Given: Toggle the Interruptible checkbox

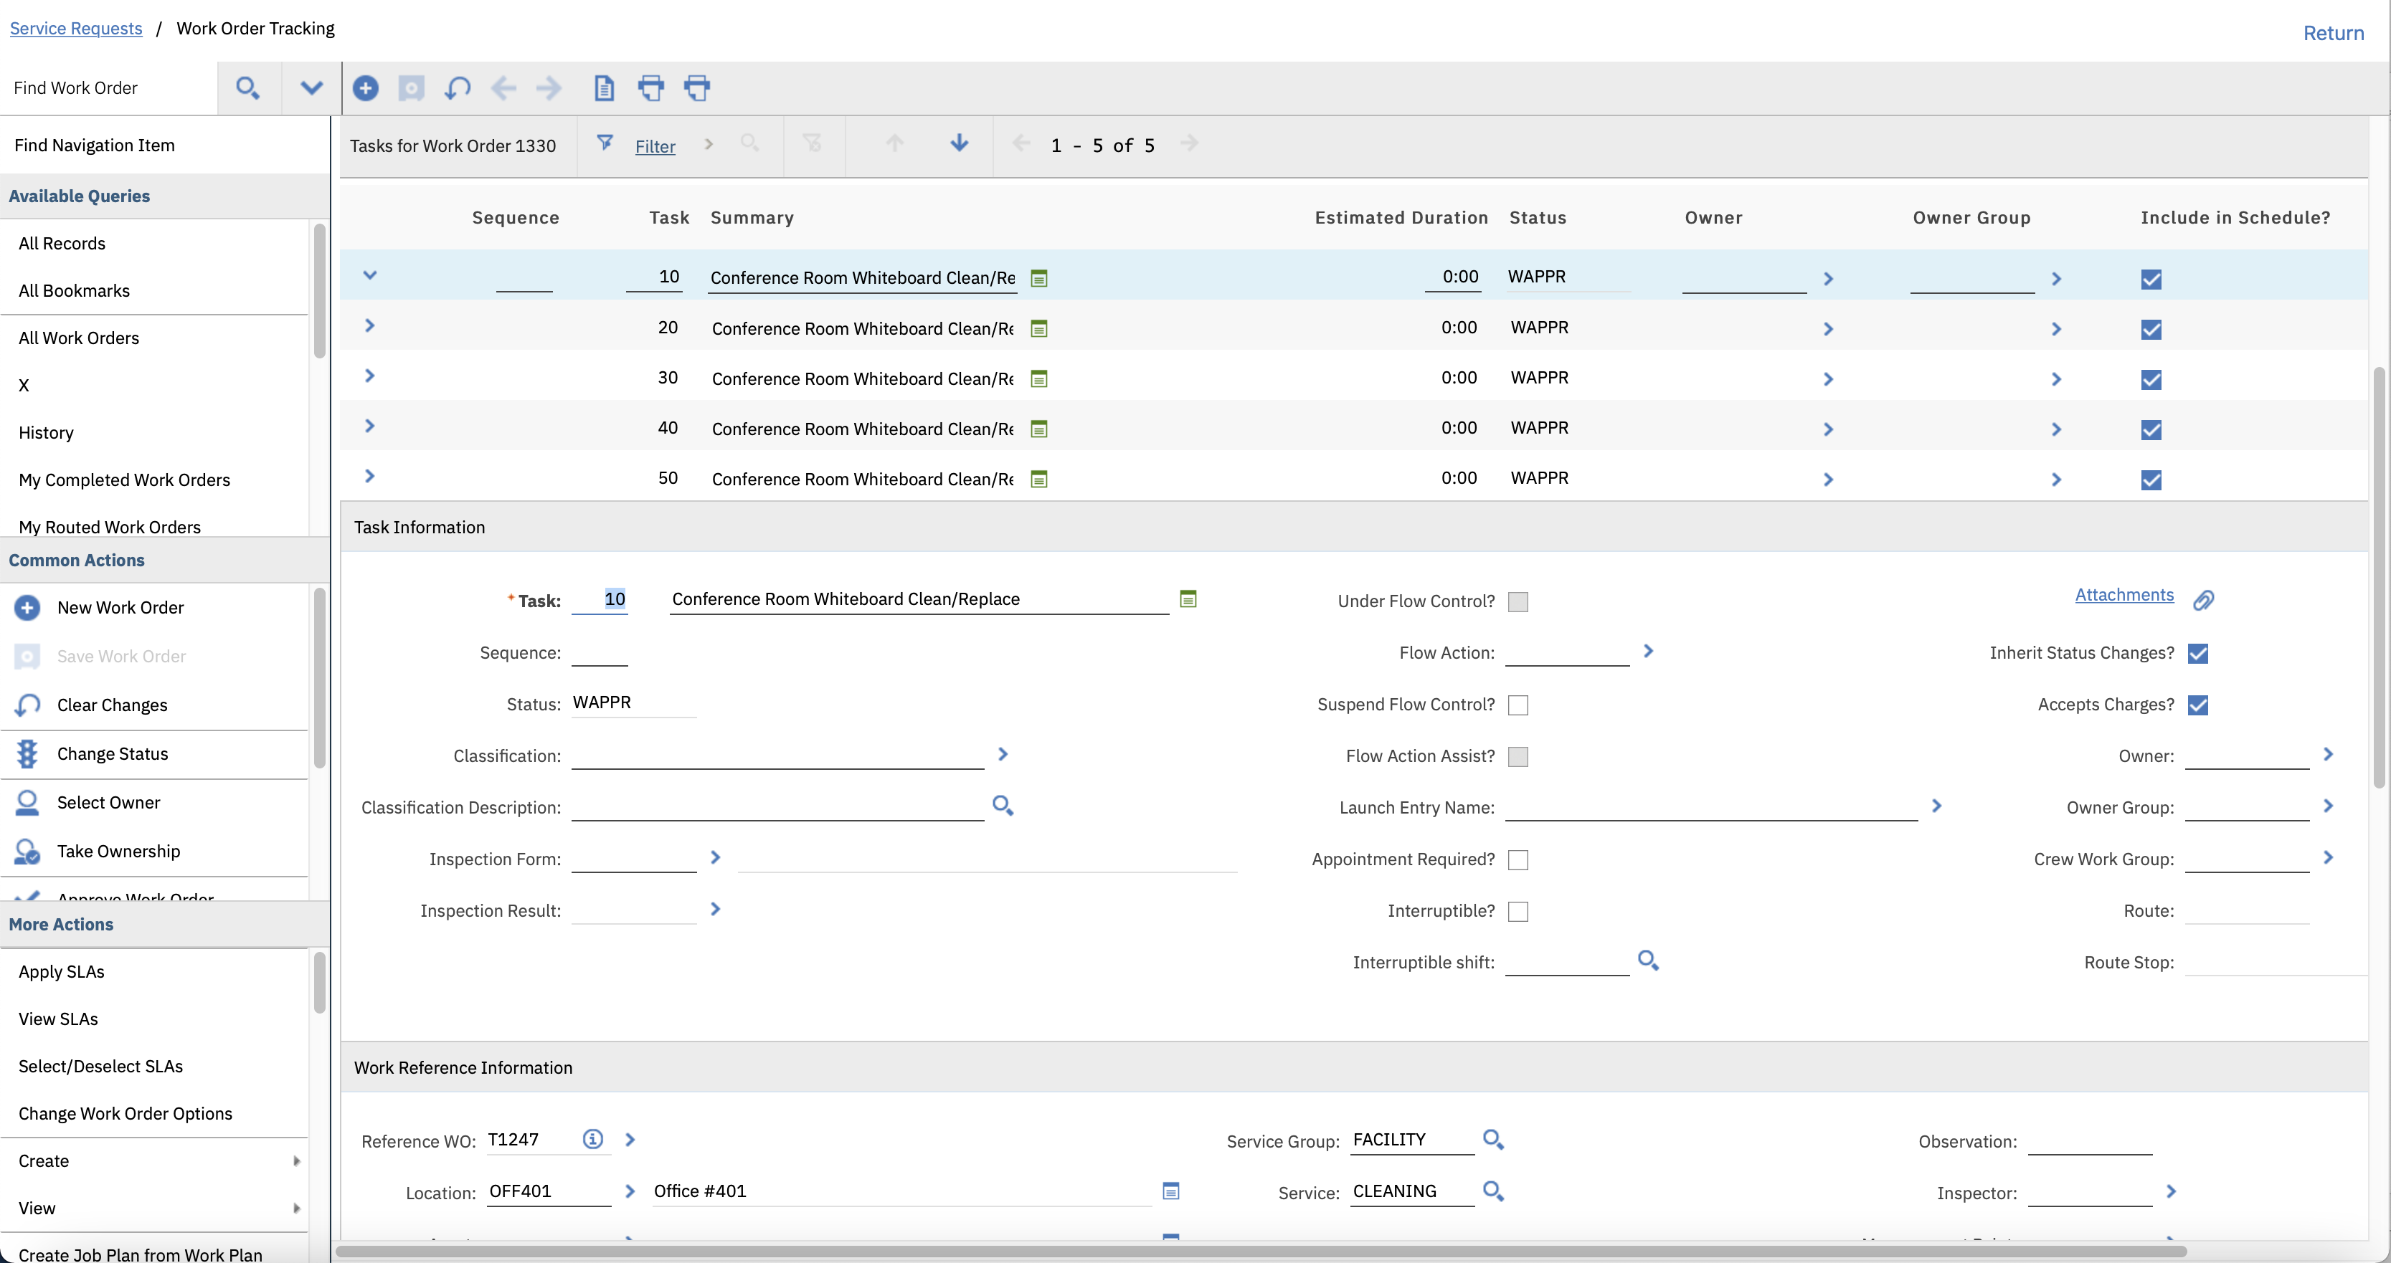Looking at the screenshot, I should click(1518, 911).
